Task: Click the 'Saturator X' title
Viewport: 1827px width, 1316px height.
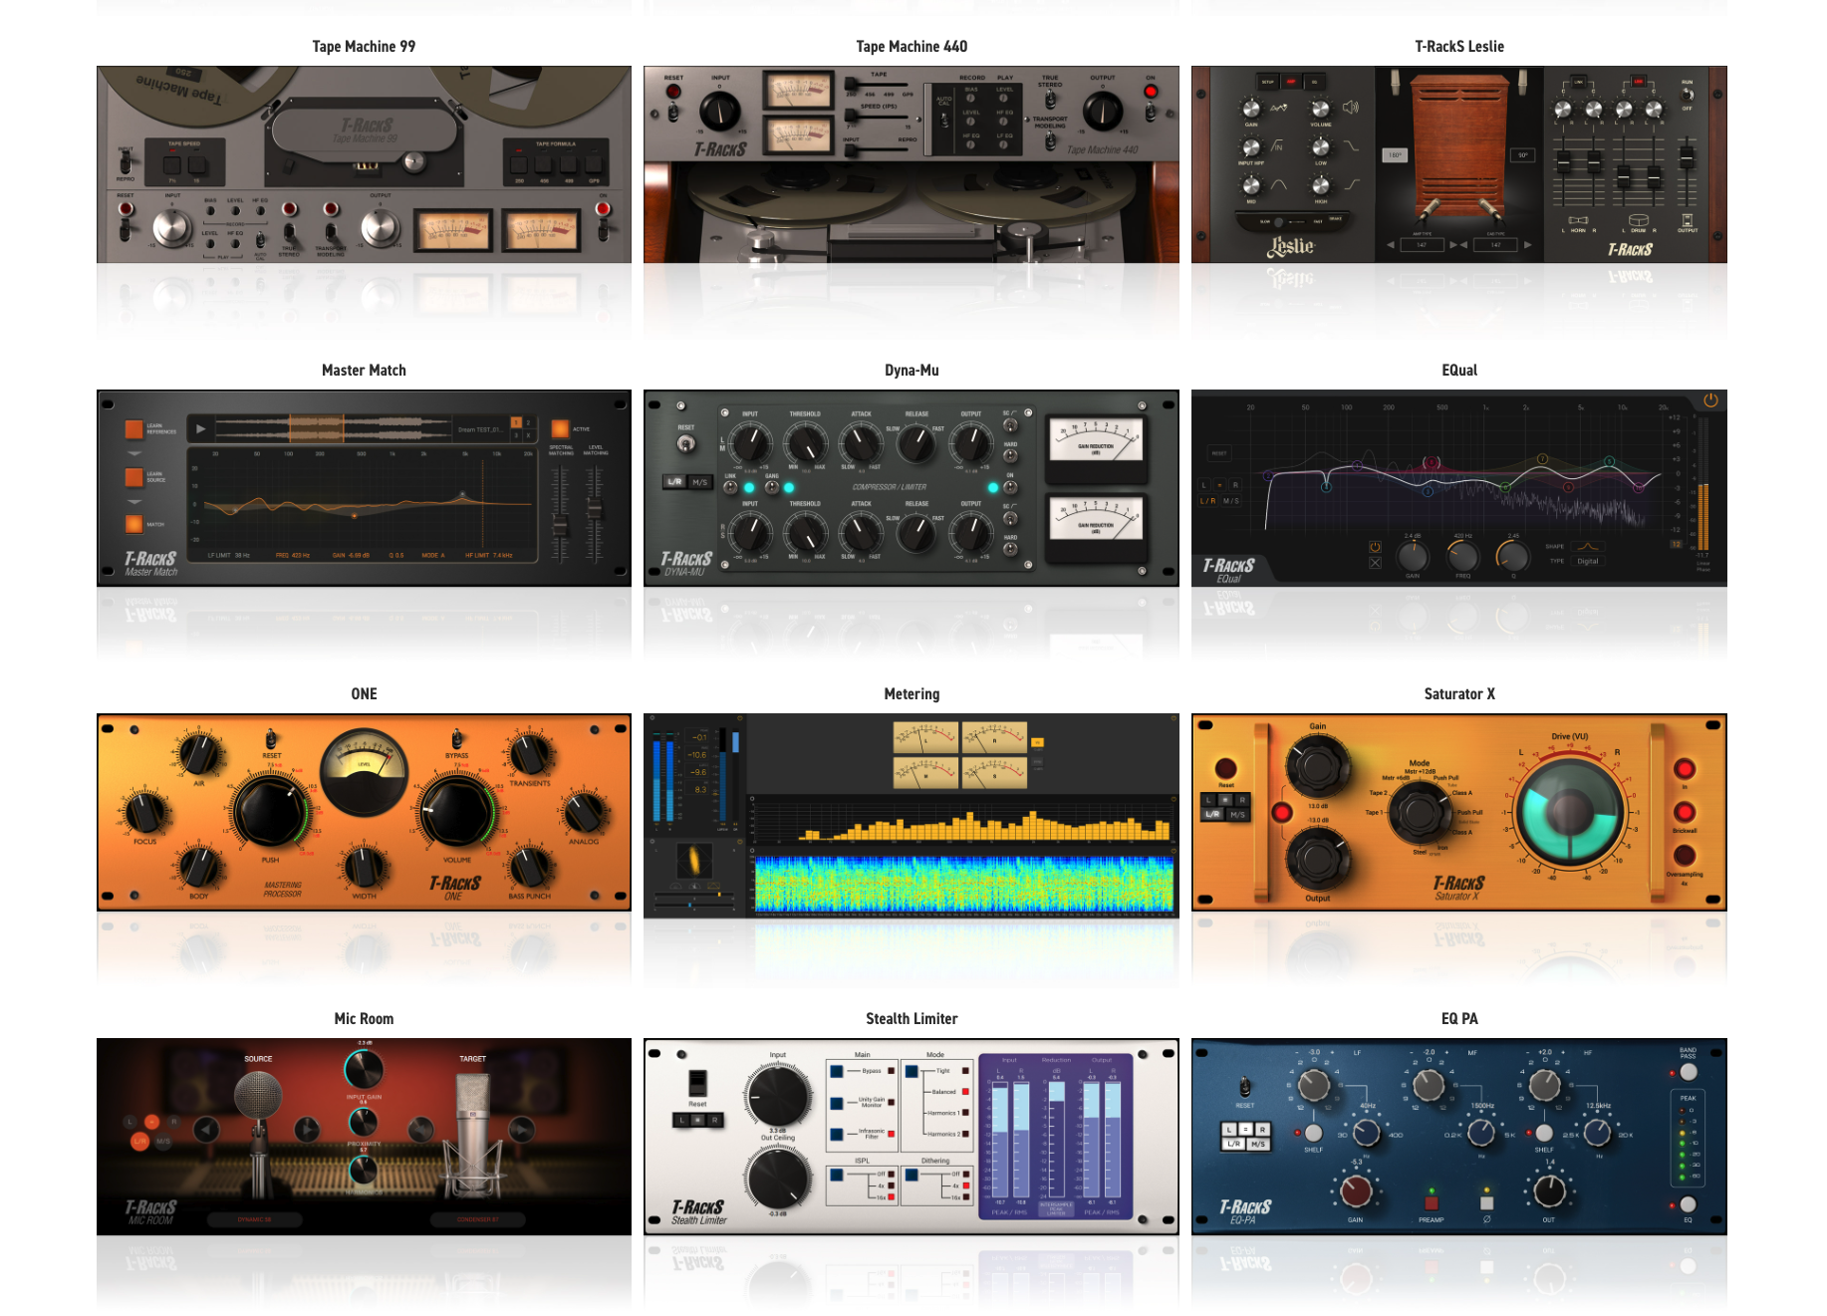Action: 1459,693
